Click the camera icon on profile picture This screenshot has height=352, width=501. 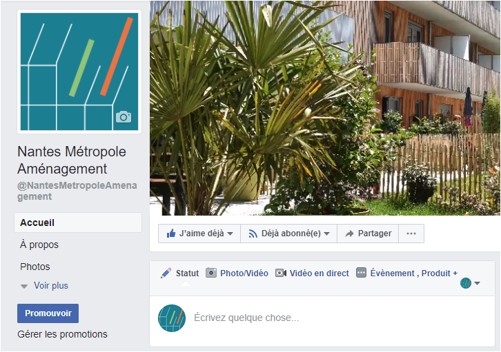[124, 117]
